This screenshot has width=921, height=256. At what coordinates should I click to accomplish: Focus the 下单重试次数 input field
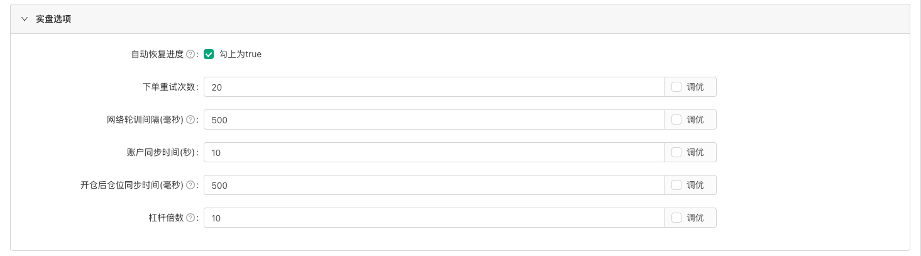(x=434, y=87)
